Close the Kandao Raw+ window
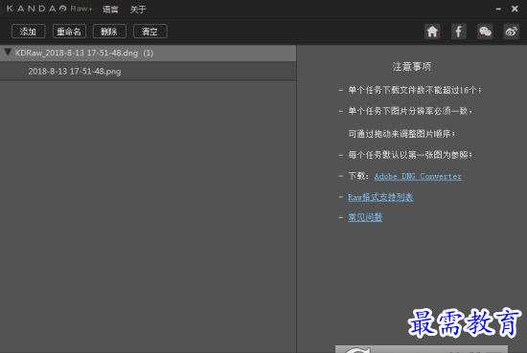The height and width of the screenshot is (353, 527). pyautogui.click(x=515, y=9)
